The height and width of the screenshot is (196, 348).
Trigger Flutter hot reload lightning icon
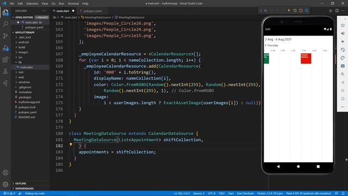289,11
